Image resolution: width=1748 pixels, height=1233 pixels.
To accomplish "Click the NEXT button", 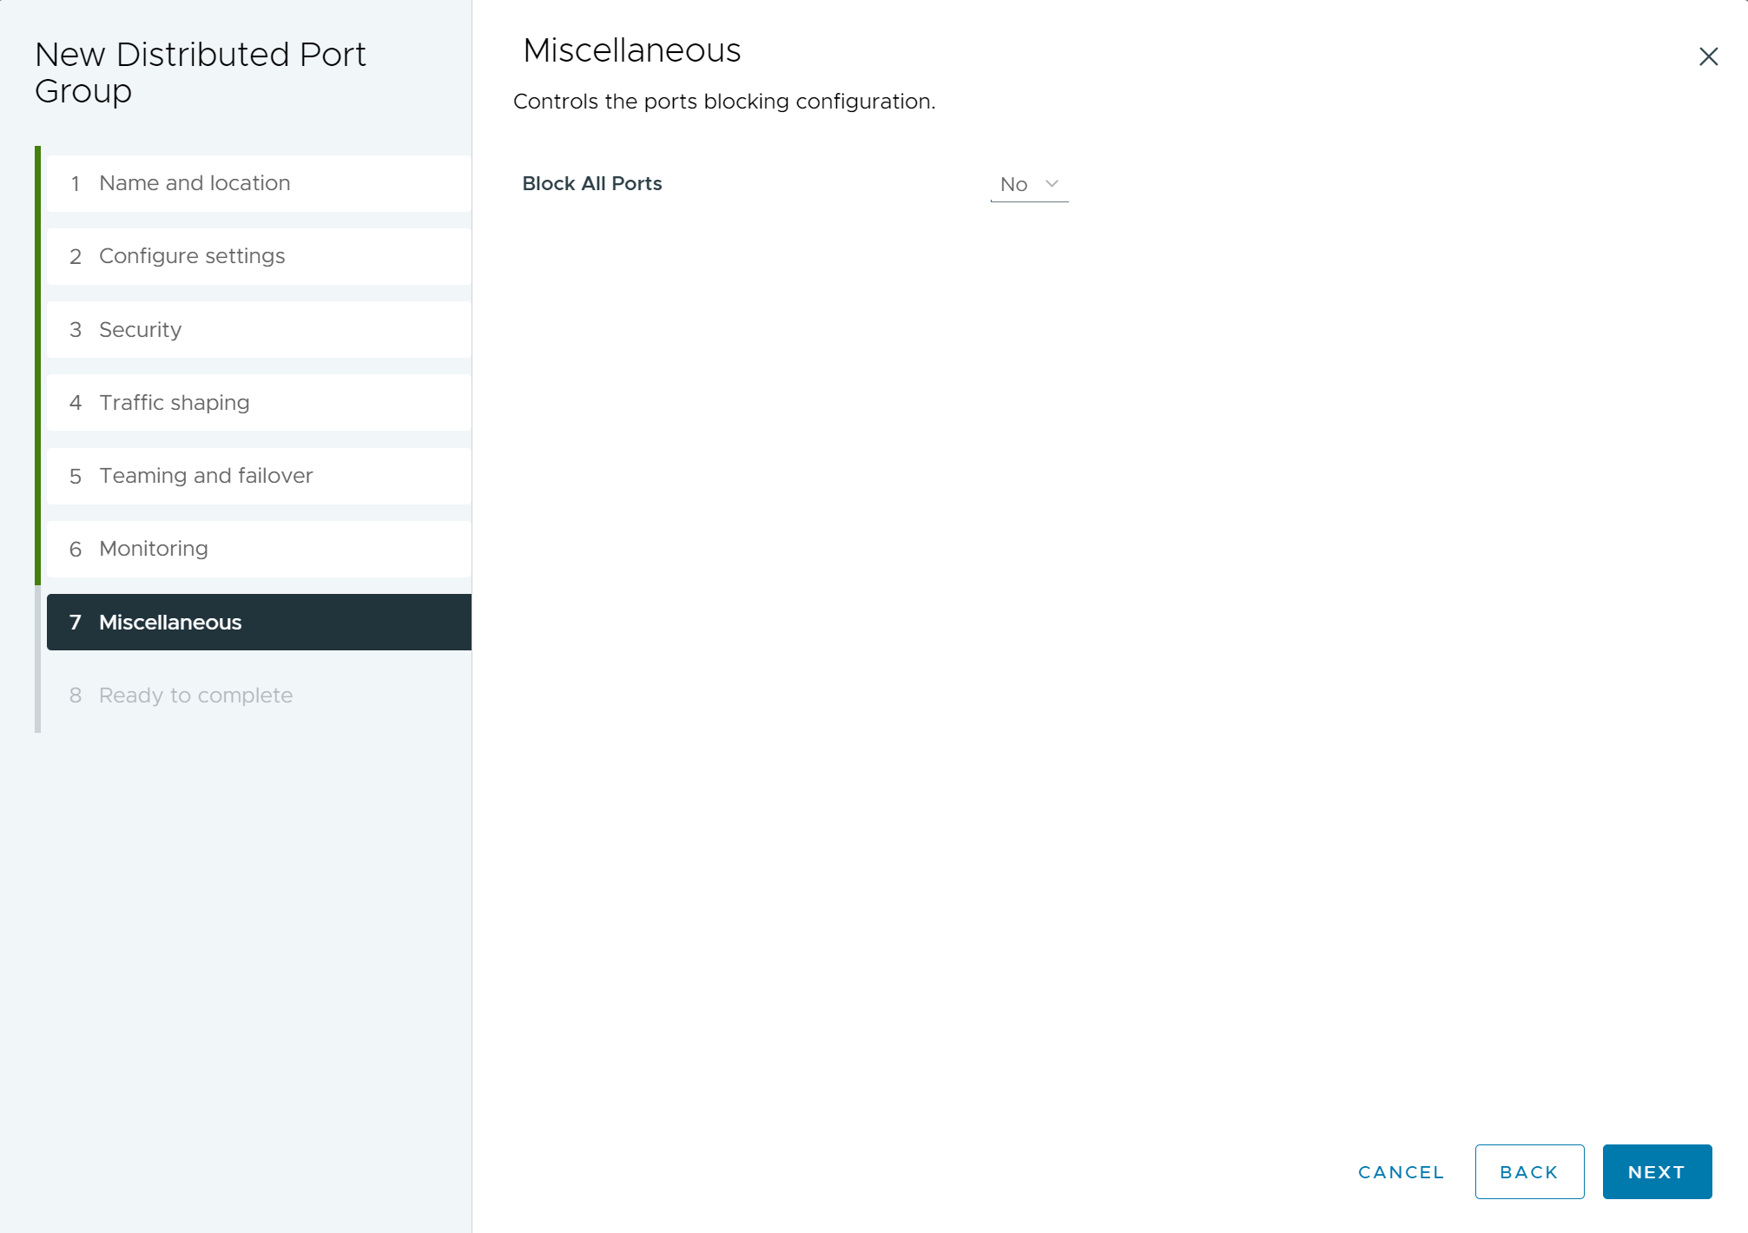I will (1658, 1171).
